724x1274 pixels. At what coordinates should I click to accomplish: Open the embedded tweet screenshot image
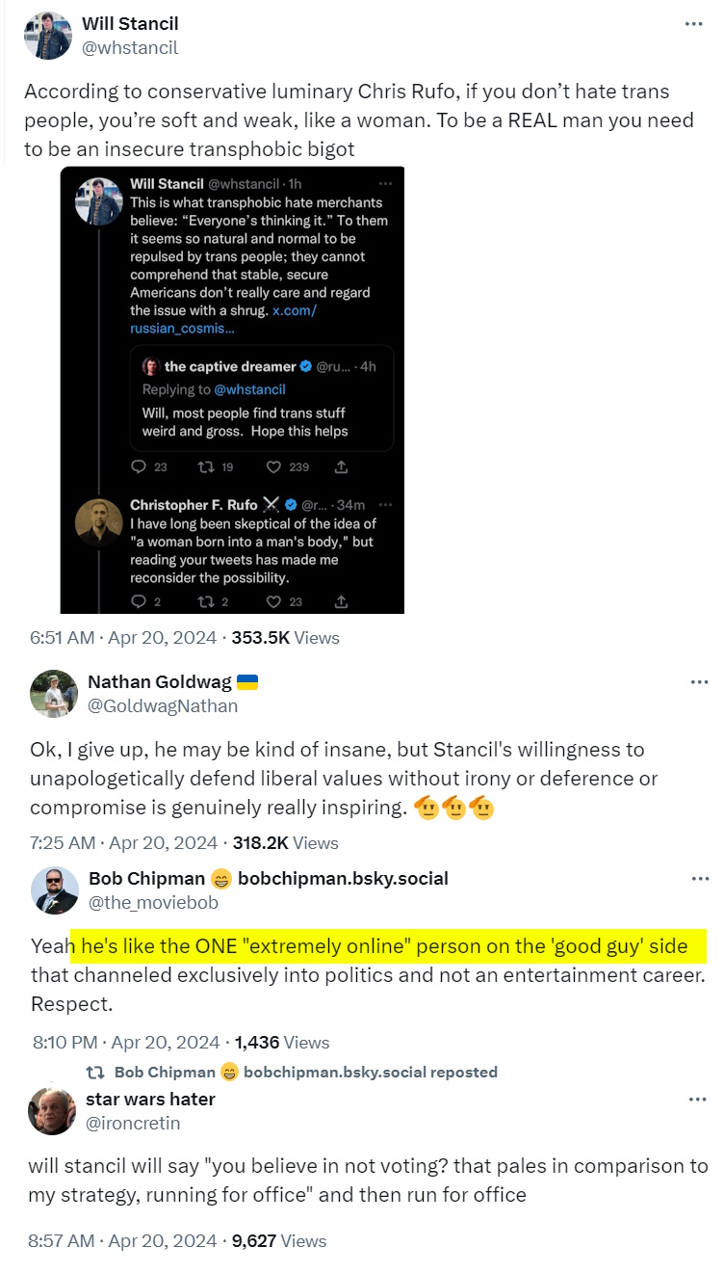click(232, 389)
